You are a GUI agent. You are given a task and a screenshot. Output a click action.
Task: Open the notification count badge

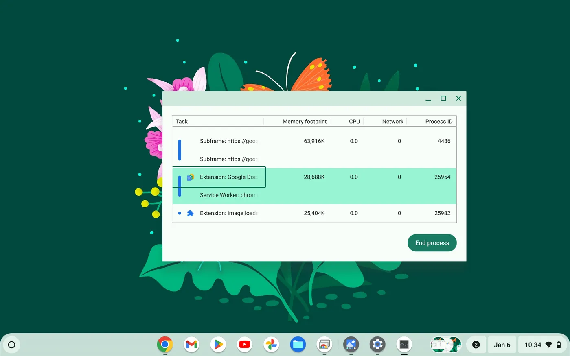(x=476, y=345)
